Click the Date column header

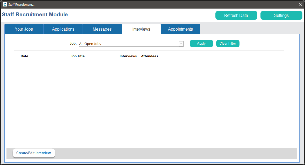tap(24, 56)
